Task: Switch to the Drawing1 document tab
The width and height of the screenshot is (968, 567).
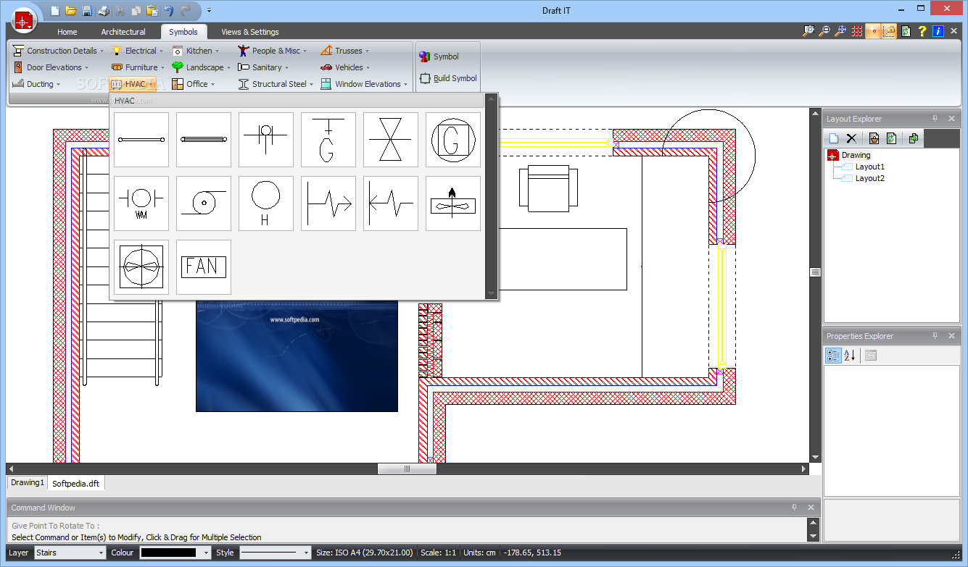Action: pos(27,482)
